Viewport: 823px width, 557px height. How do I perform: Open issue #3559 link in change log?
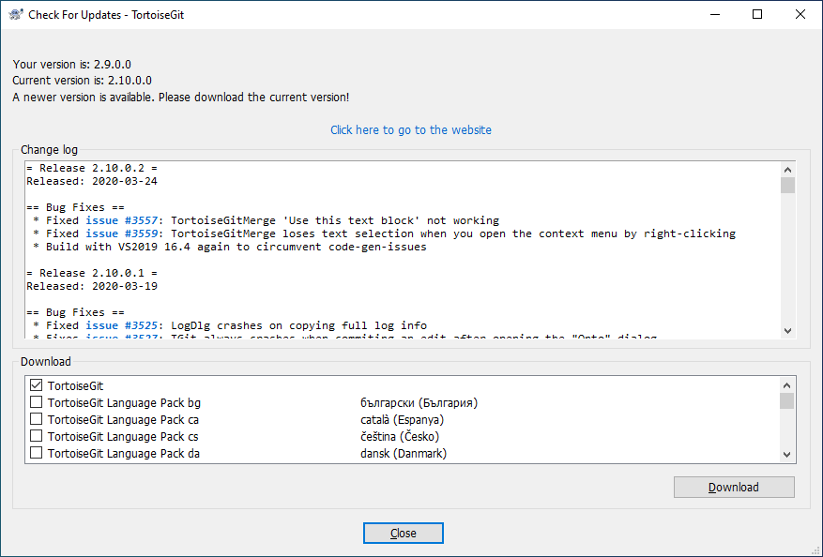[x=124, y=233]
